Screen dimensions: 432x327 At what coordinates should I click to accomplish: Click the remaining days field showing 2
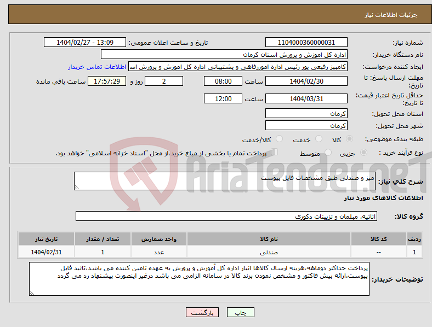[164, 81]
